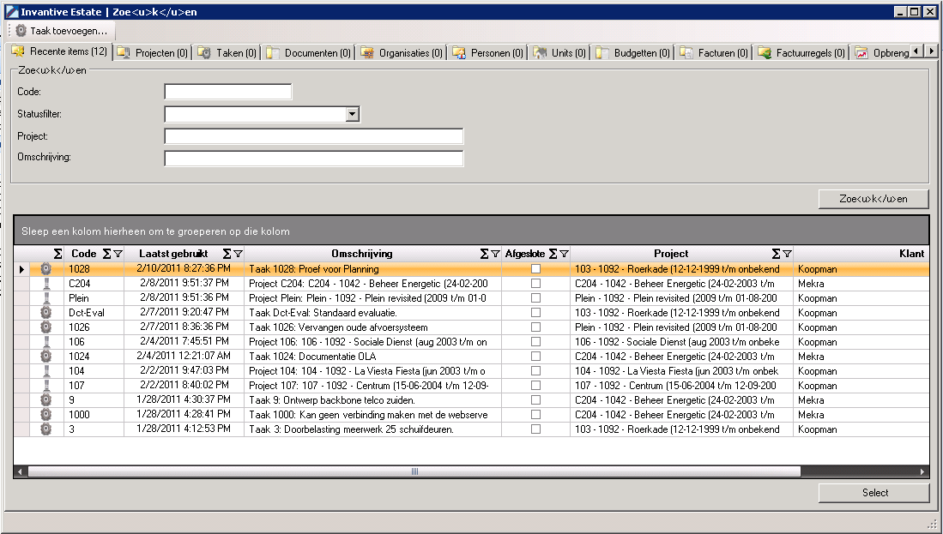The image size is (943, 534).
Task: Switch to the Projecten (0) tab
Action: point(153,53)
